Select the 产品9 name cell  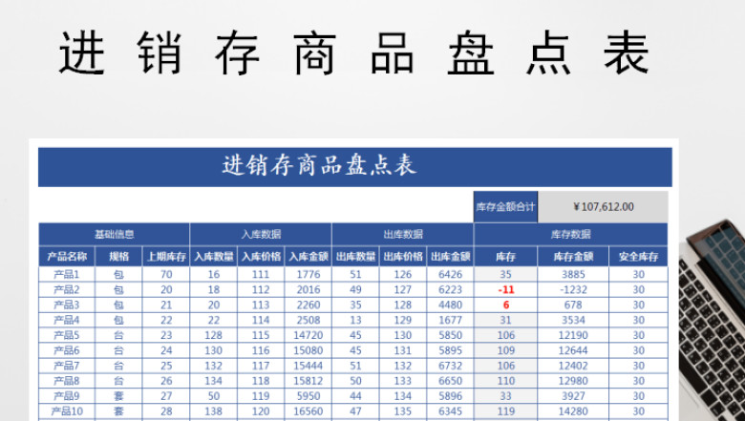tap(67, 396)
